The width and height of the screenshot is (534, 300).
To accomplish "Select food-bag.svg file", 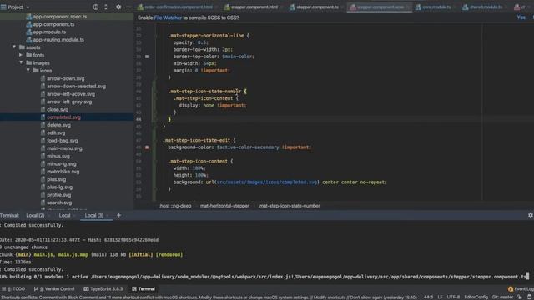I will pos(62,141).
